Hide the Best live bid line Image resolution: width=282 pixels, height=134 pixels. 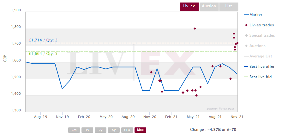pyautogui.click(x=261, y=77)
